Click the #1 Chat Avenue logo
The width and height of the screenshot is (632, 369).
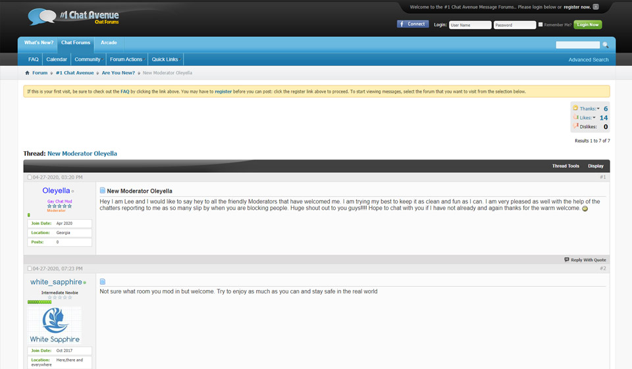click(74, 16)
